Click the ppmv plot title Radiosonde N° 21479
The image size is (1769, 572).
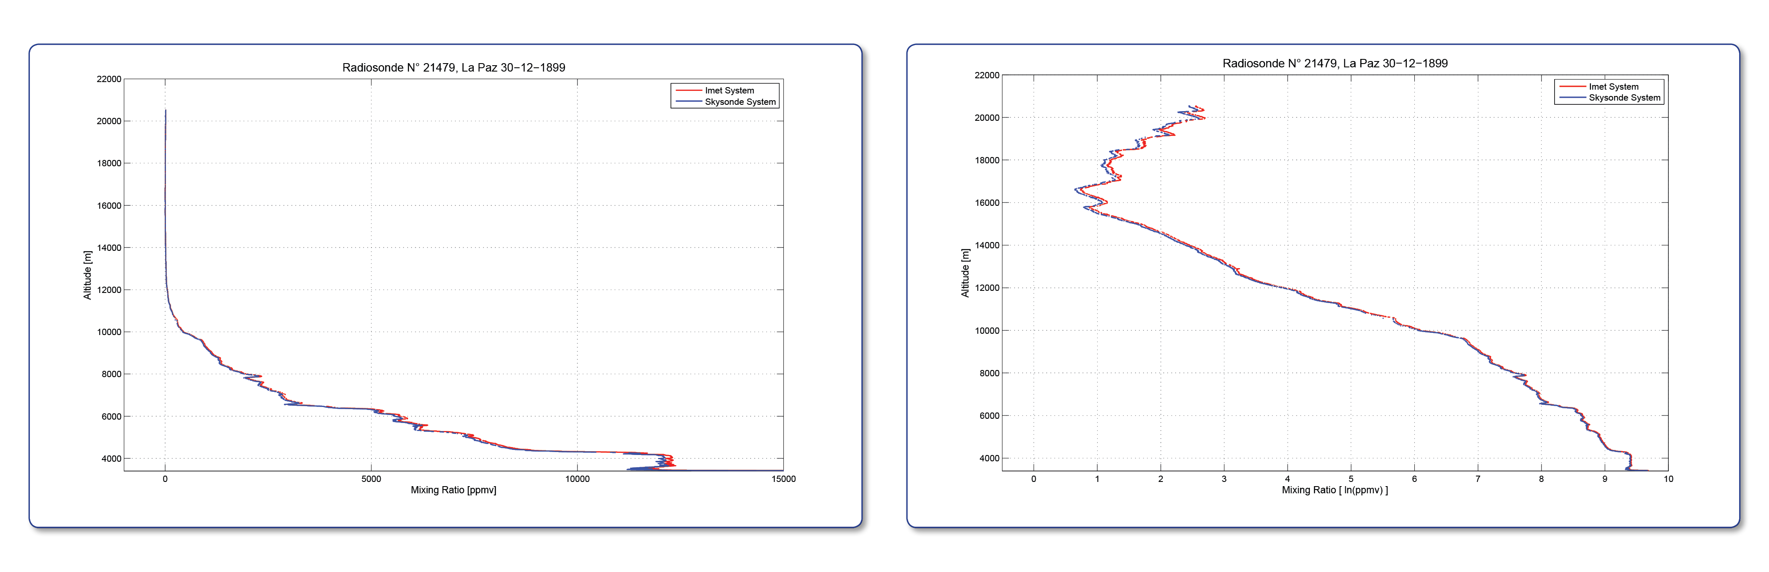click(x=398, y=67)
